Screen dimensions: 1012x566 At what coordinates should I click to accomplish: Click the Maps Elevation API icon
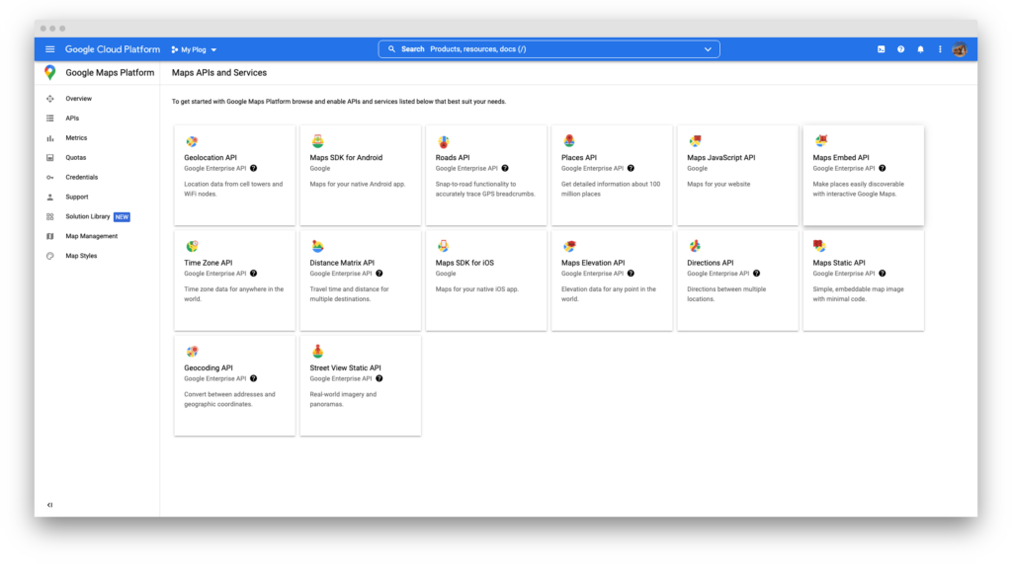(569, 246)
